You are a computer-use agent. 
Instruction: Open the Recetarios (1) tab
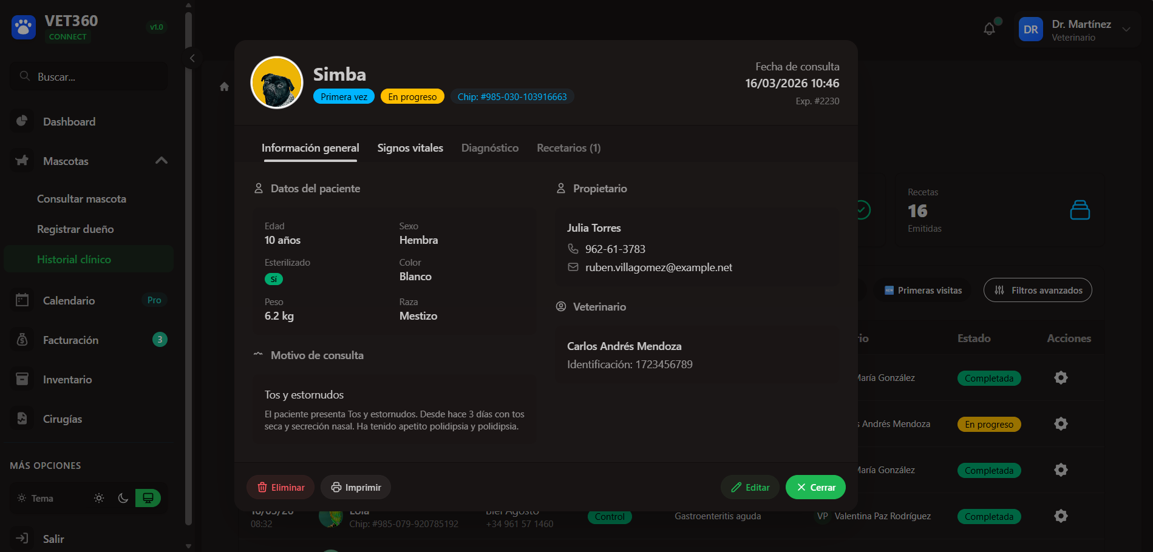568,148
